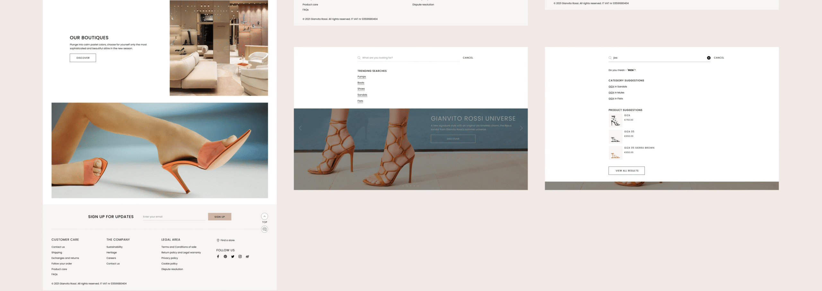
Task: Open 'Product care' in the full footer
Action: point(59,269)
